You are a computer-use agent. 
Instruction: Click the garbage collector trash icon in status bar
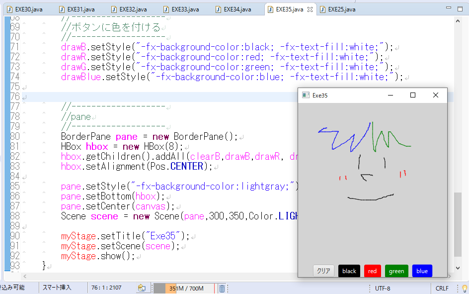[222, 289]
